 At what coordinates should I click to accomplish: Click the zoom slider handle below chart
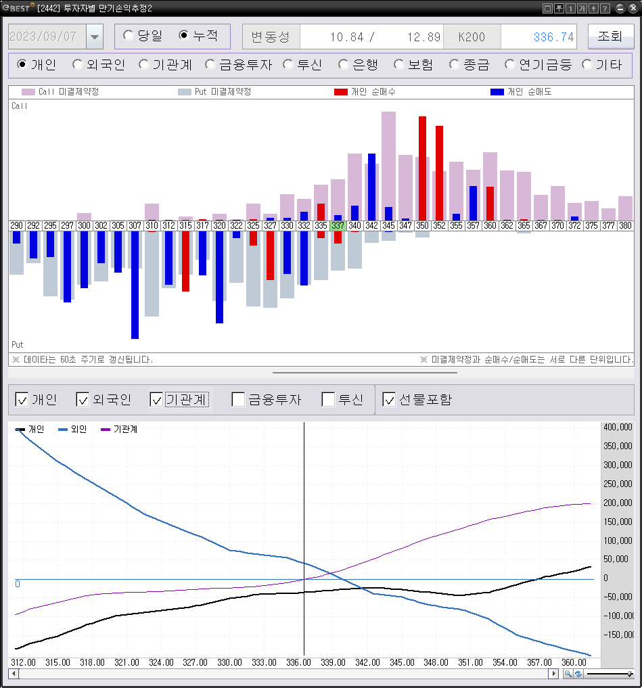pos(630,674)
